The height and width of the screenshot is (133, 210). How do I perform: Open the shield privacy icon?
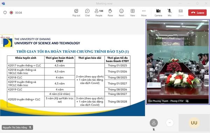click(x=5, y=13)
